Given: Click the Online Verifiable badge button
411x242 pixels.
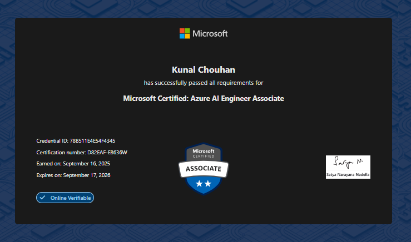Looking at the screenshot, I should [65, 198].
